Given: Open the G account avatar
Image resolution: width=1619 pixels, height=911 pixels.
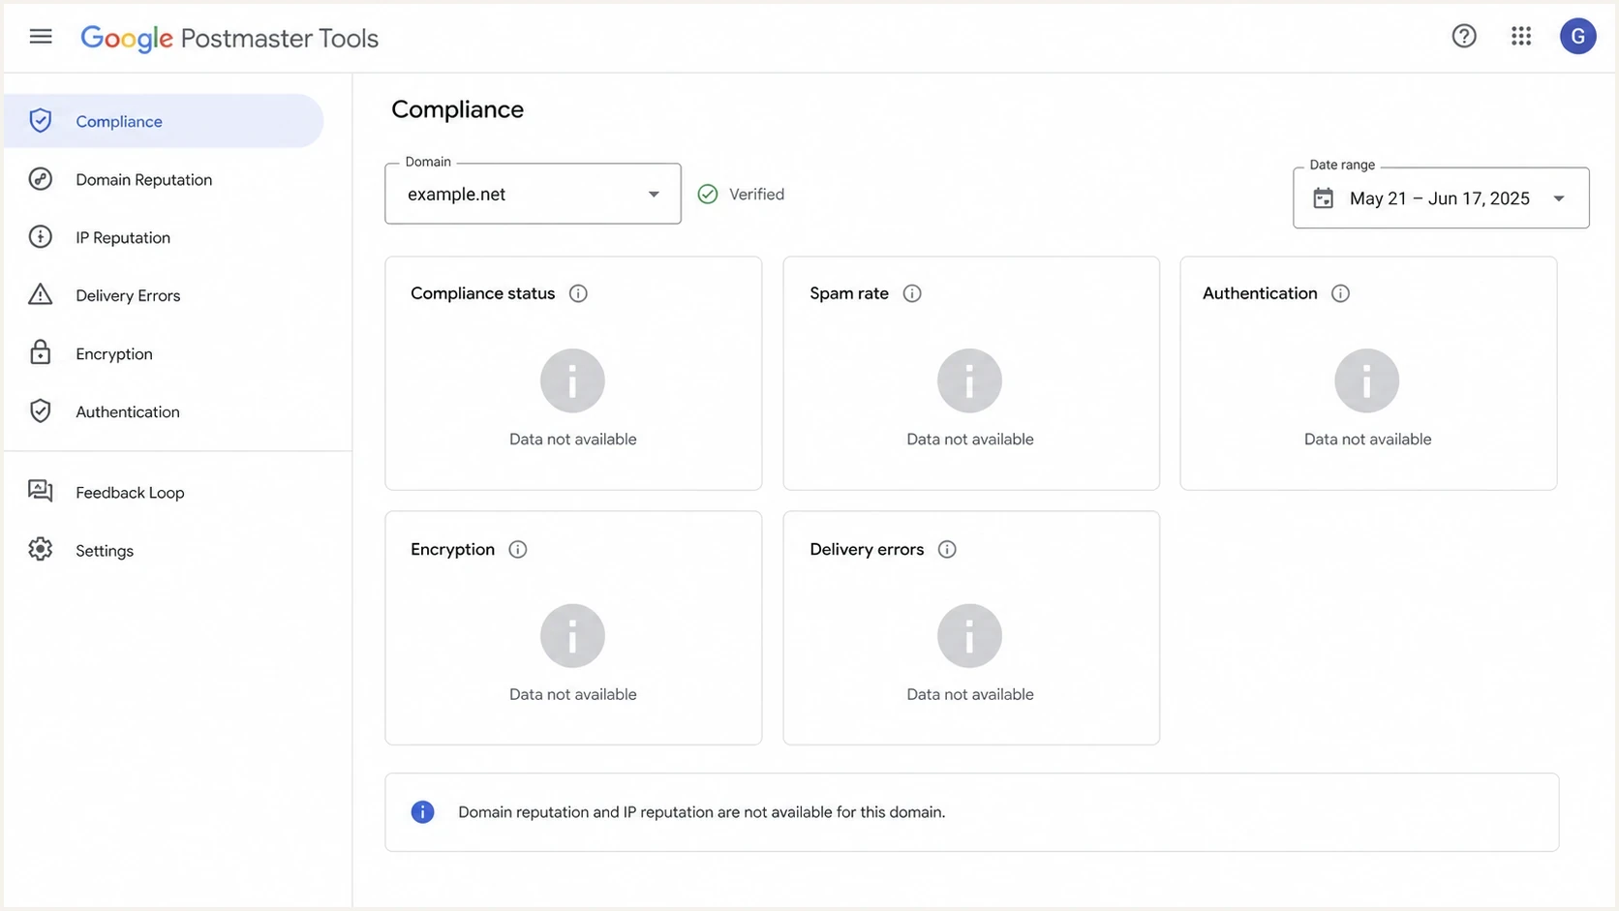Looking at the screenshot, I should pos(1577,37).
